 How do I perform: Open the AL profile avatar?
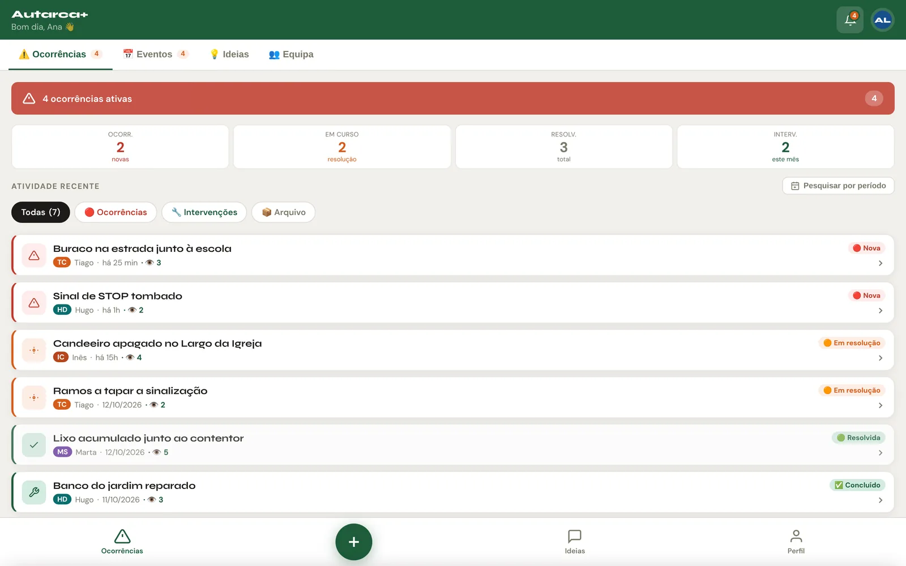882,20
